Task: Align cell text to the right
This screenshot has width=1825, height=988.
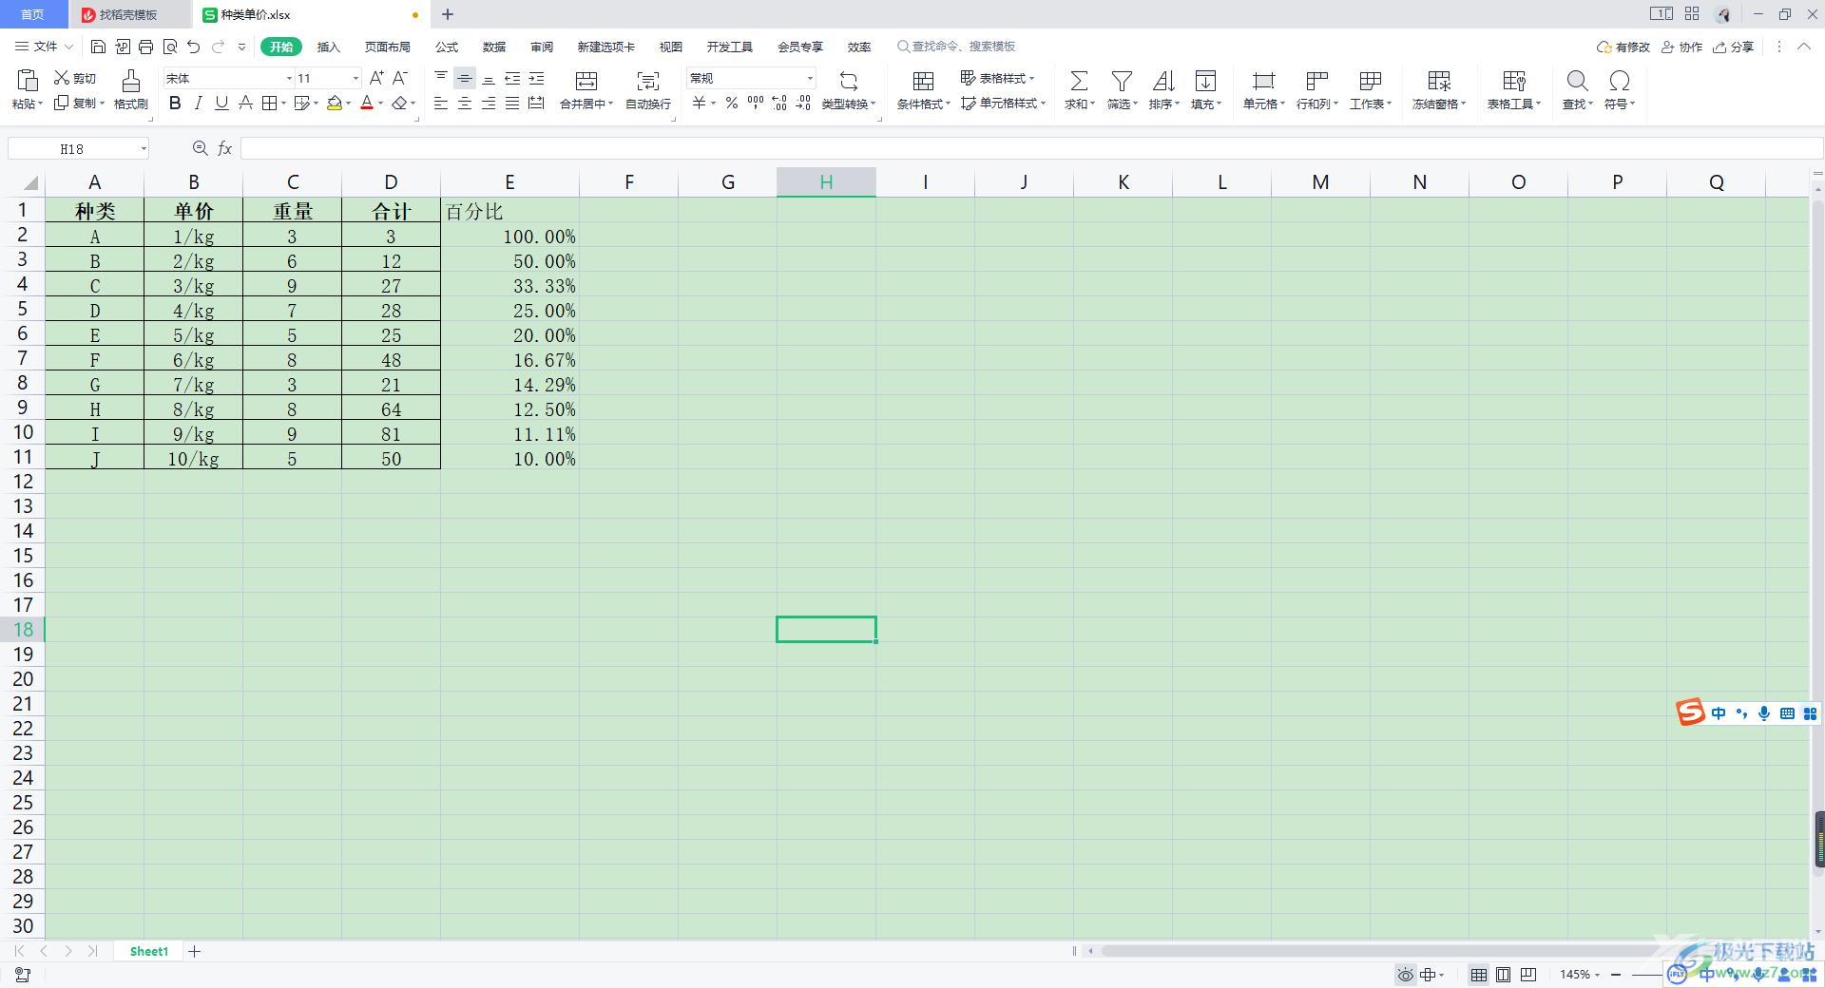Action: click(x=489, y=103)
